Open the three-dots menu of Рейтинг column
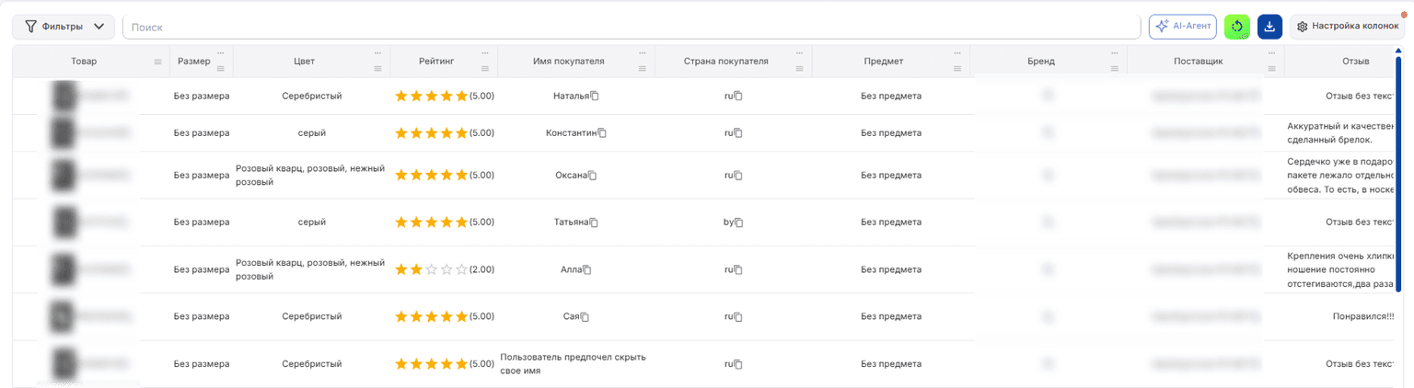 (x=485, y=53)
